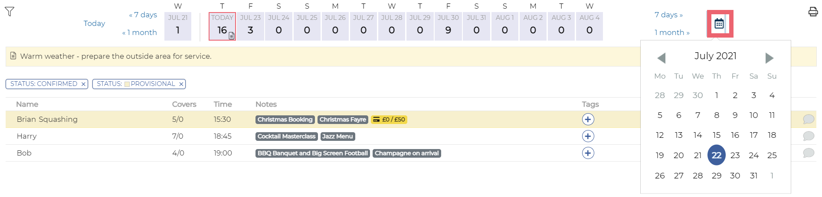
Task: Open the comment bubble for Harry's booking
Action: [x=809, y=136]
